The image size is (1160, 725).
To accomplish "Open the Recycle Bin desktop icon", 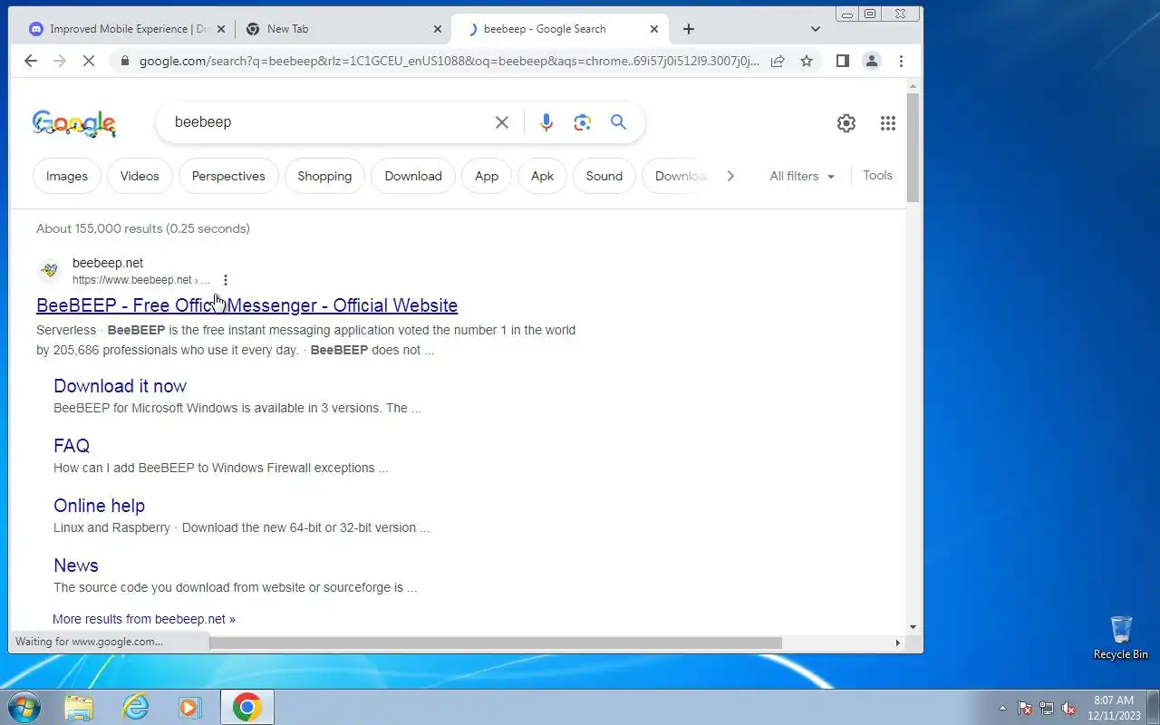I will tap(1121, 637).
